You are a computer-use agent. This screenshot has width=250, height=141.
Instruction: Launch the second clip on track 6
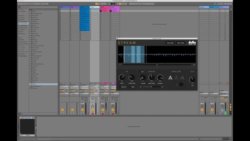coord(111,11)
